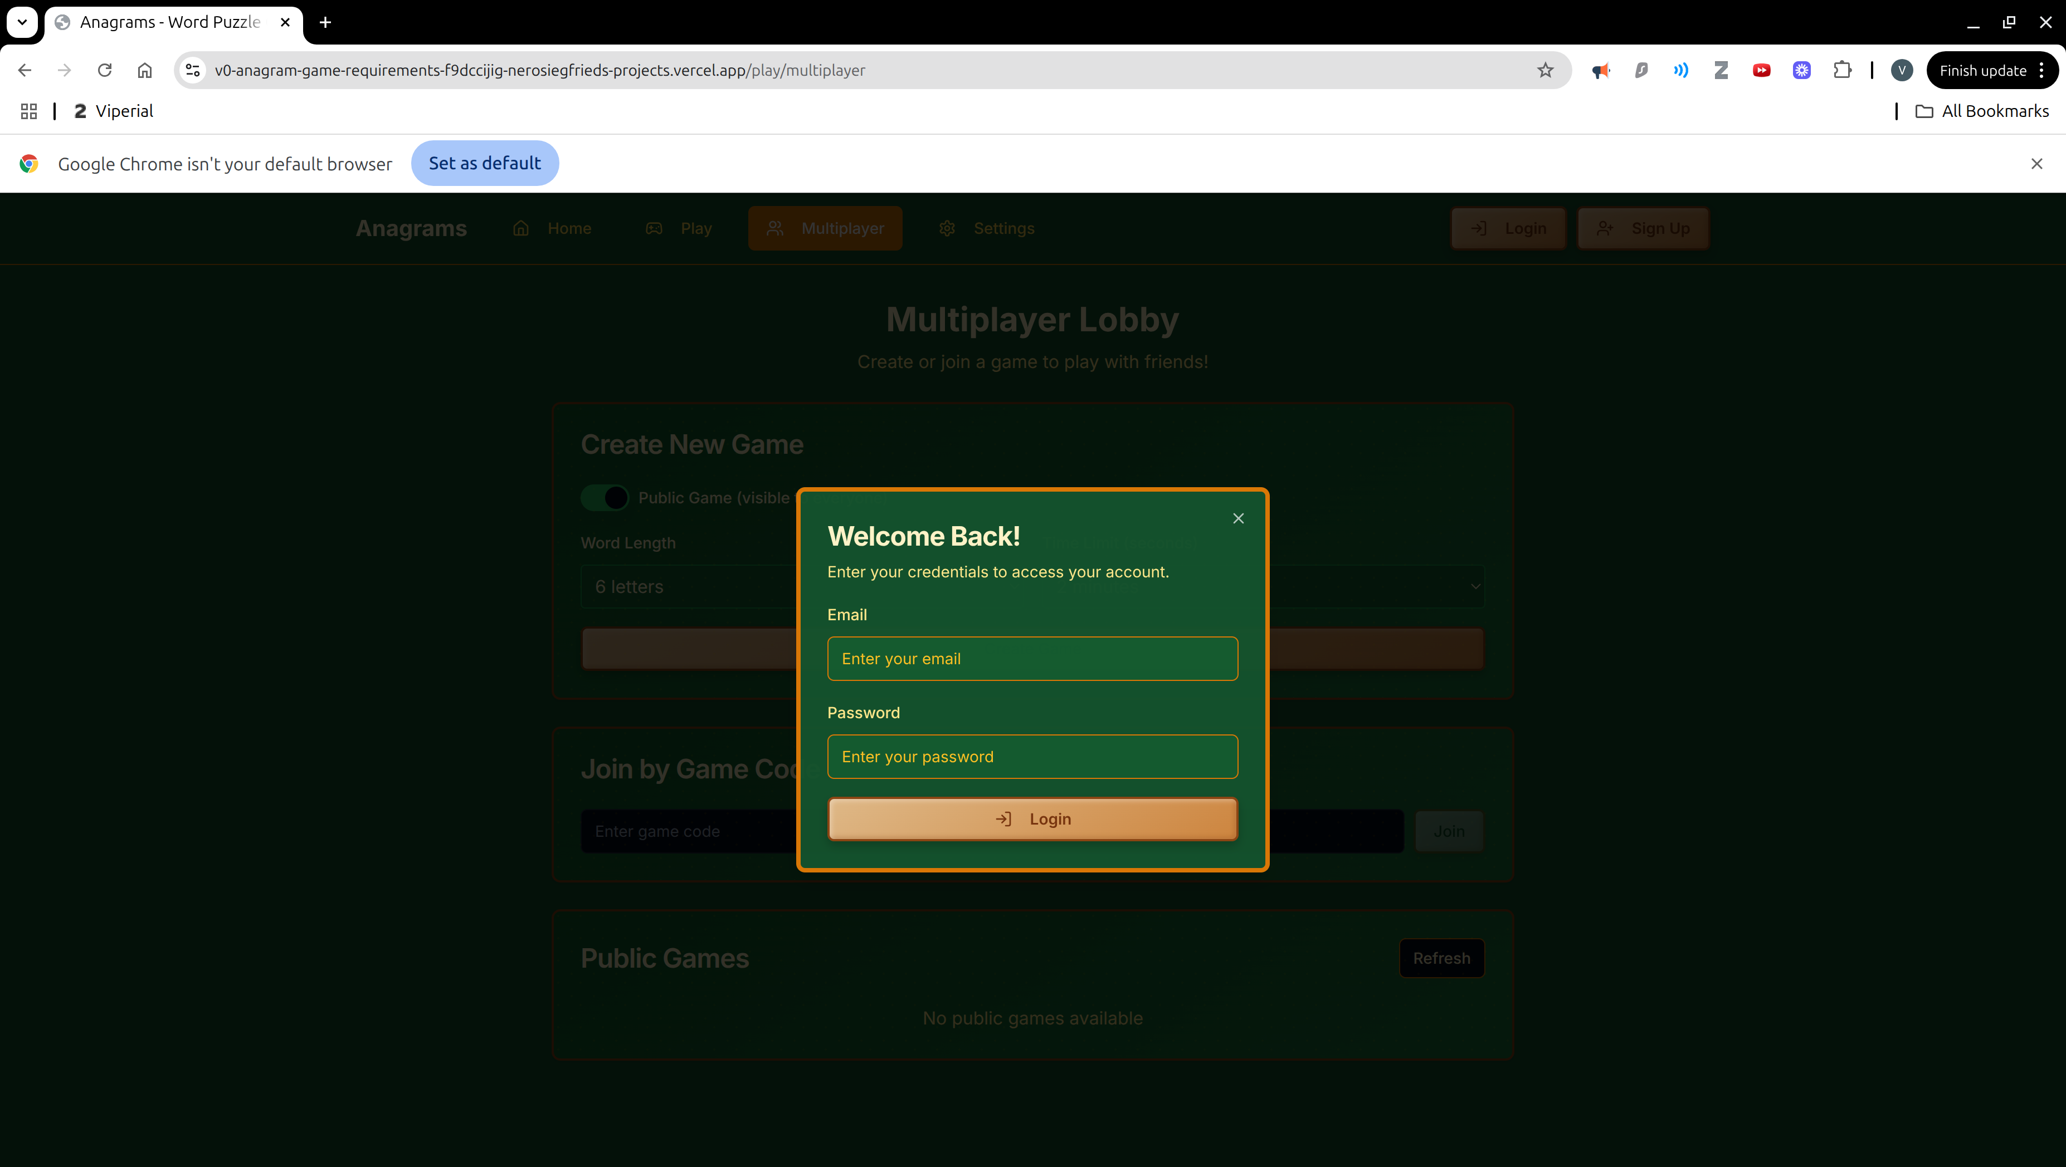Go to browser home page icon
Viewport: 2066px width, 1167px height.
click(144, 71)
